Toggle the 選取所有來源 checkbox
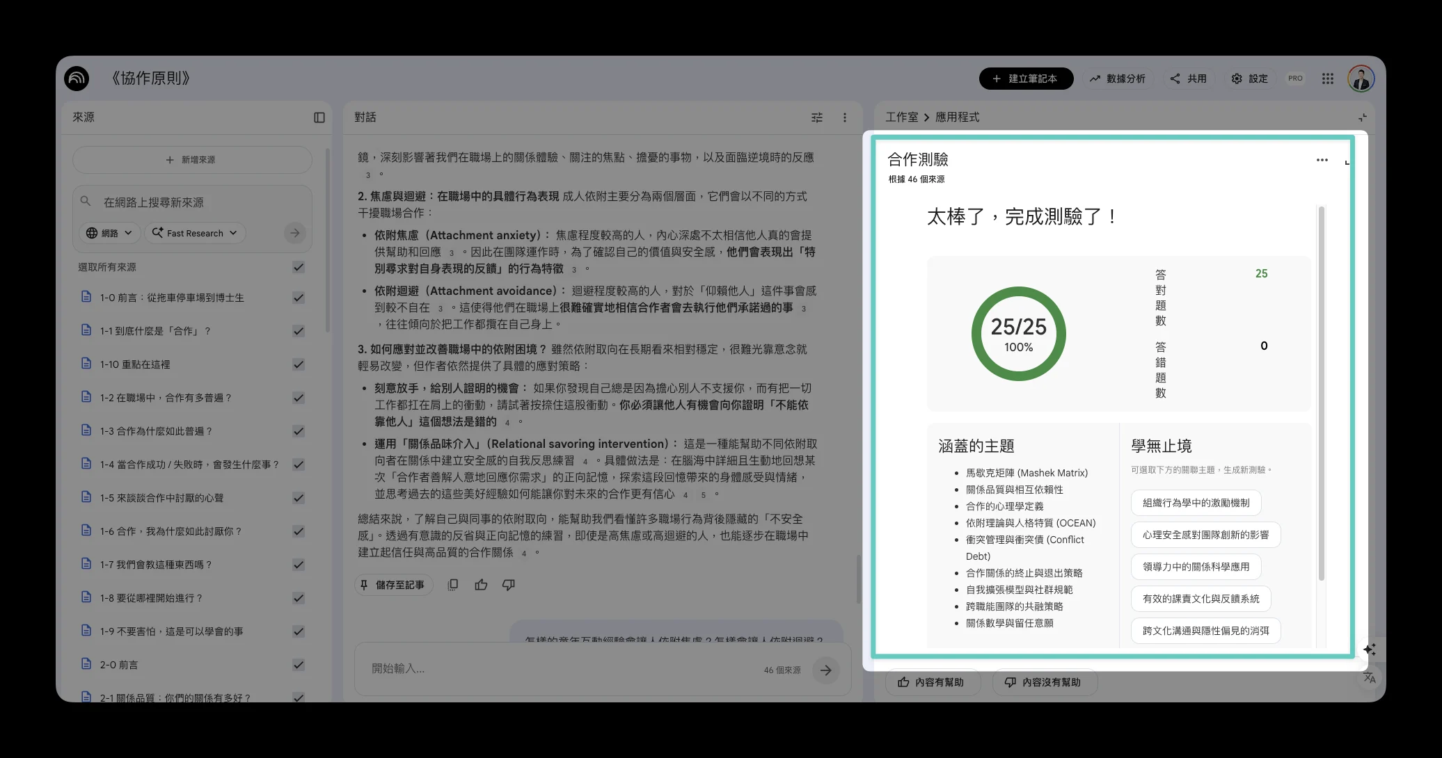This screenshot has width=1442, height=758. click(299, 267)
